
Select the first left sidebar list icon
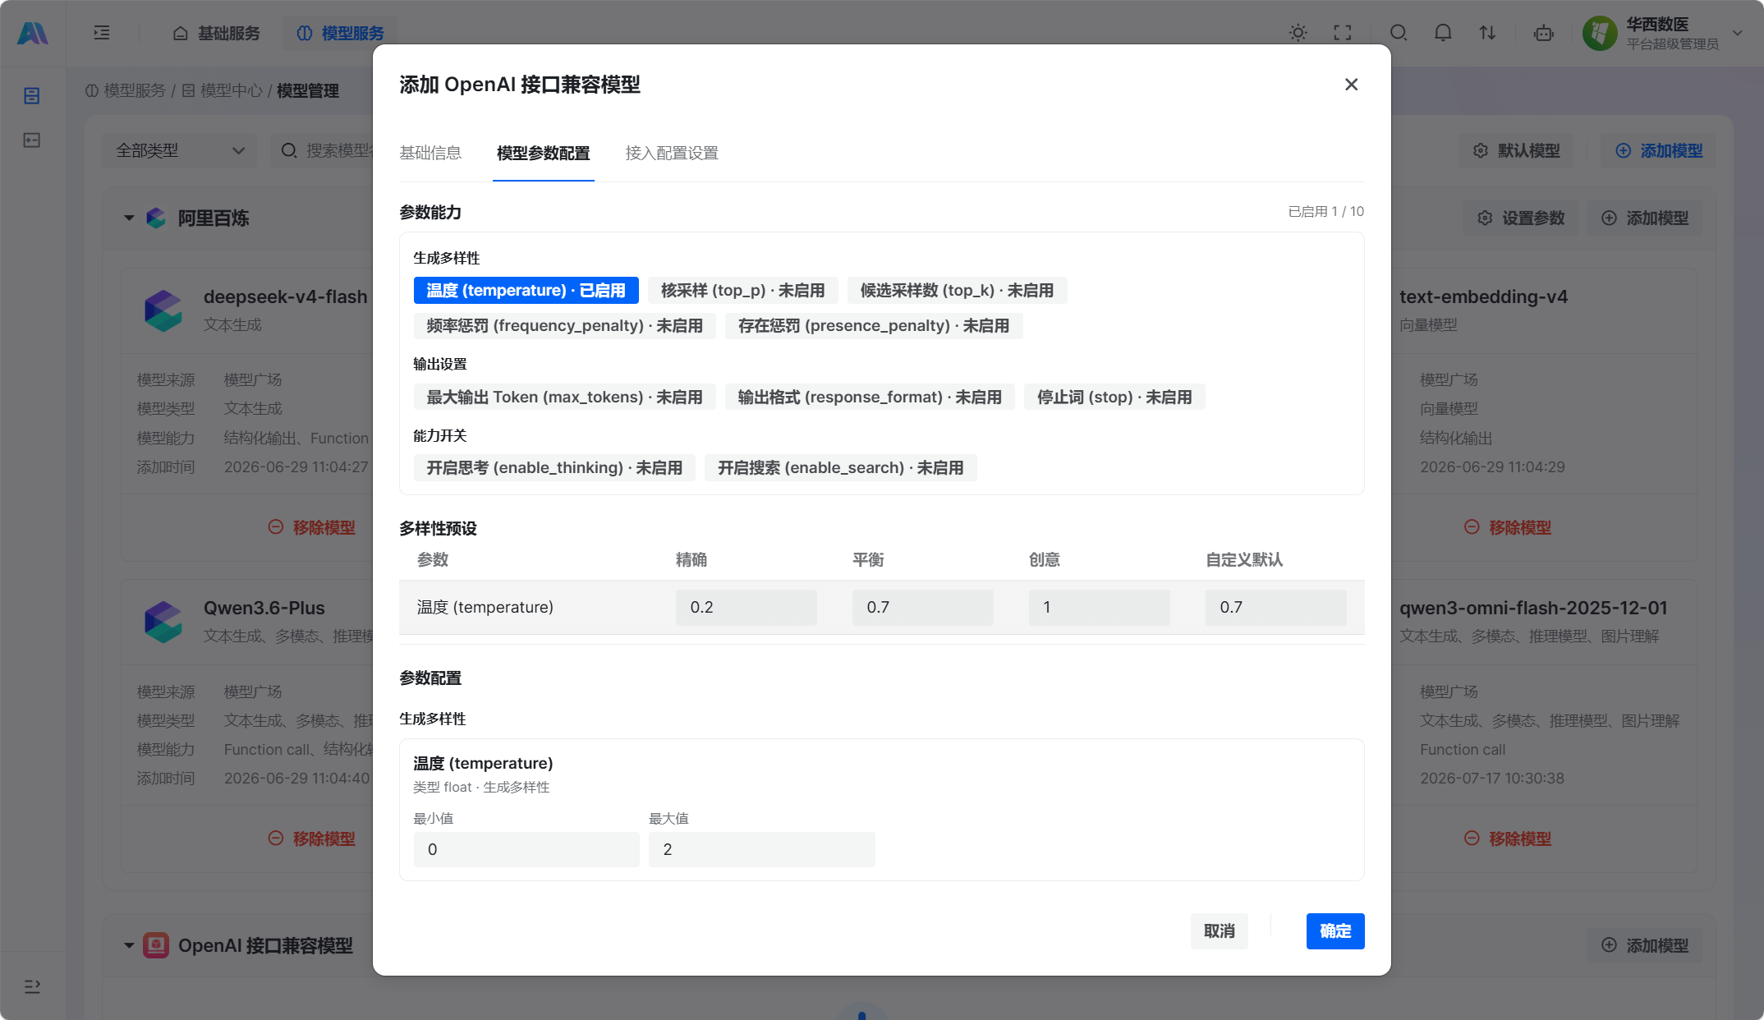coord(32,96)
